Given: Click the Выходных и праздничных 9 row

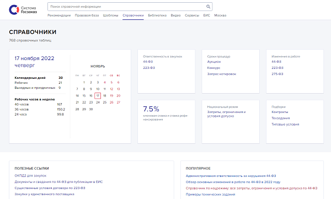Looking at the screenshot, I should pos(38,88).
